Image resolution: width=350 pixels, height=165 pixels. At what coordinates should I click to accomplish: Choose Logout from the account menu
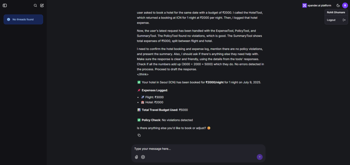click(336, 20)
